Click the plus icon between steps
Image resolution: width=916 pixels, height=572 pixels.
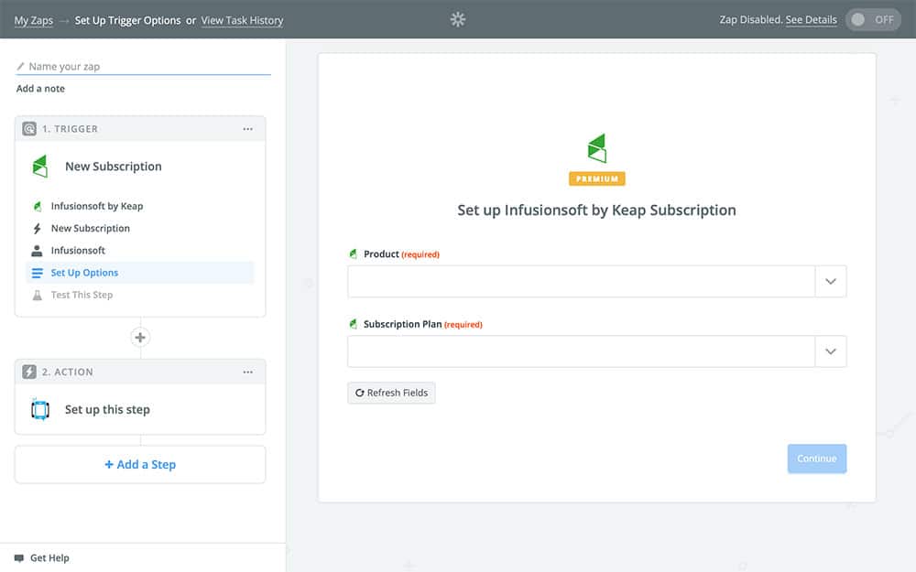tap(140, 338)
